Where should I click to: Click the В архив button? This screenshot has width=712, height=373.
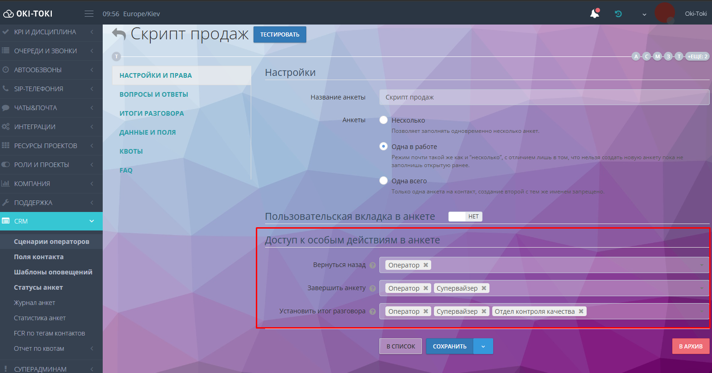(690, 346)
